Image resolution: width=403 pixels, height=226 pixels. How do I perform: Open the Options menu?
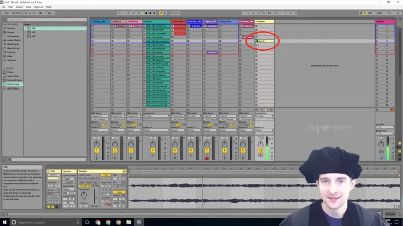point(39,7)
